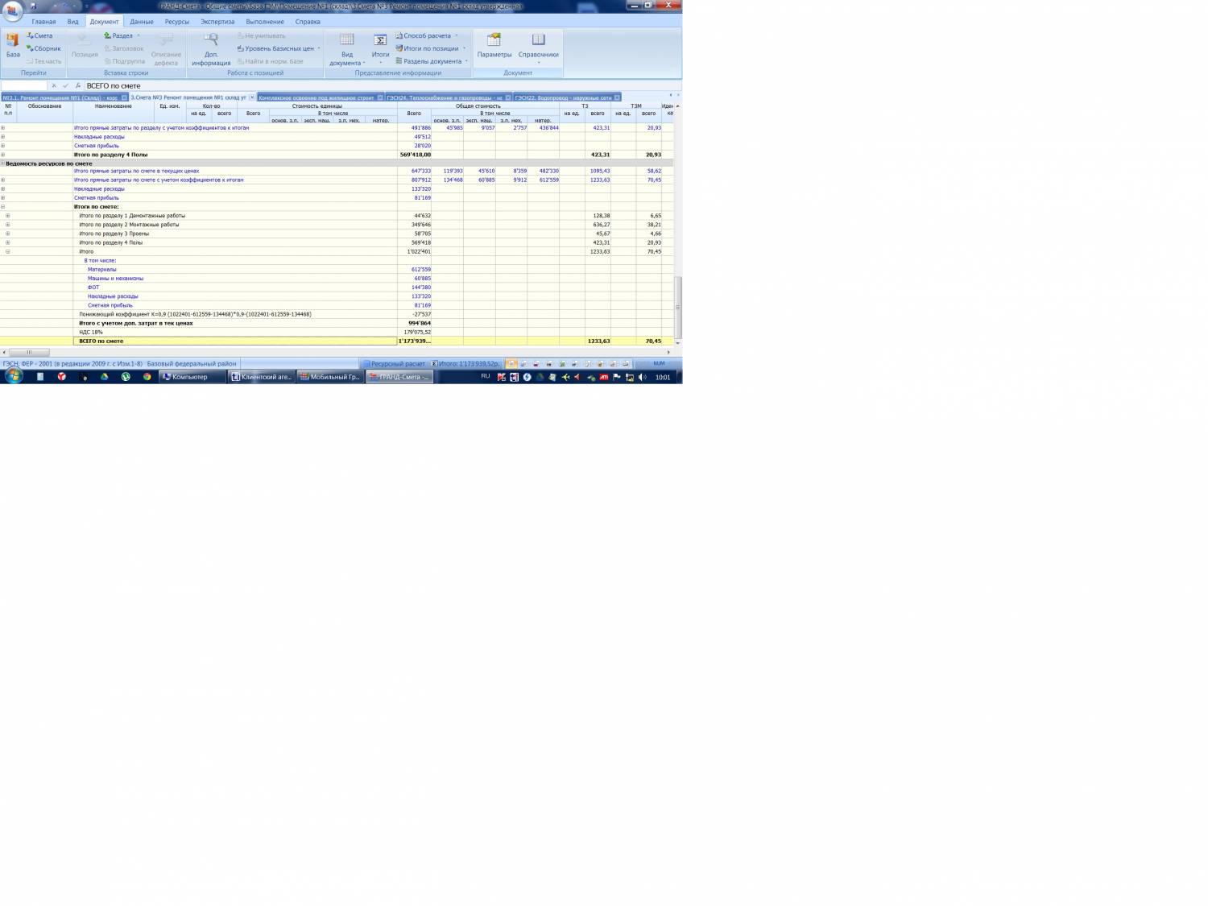
Task: Open Способ расчета option
Action: tap(423, 35)
